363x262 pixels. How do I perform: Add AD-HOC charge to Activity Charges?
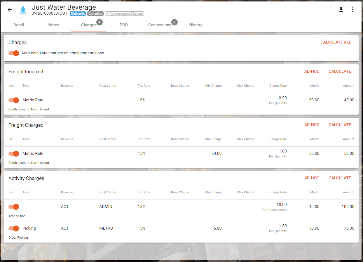tap(312, 178)
